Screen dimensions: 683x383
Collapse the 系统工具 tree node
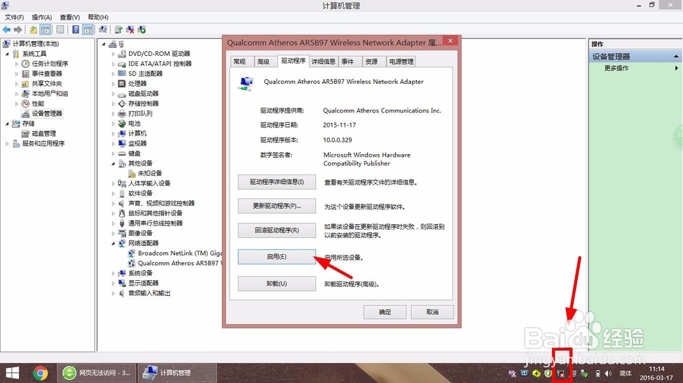pyautogui.click(x=7, y=54)
